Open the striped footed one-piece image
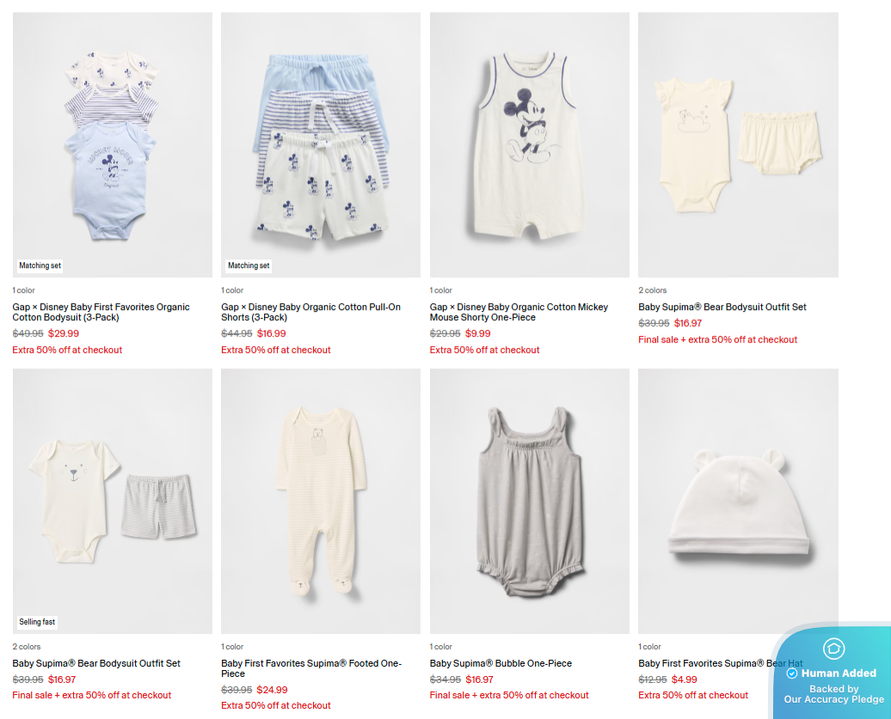This screenshot has width=891, height=719. click(321, 501)
